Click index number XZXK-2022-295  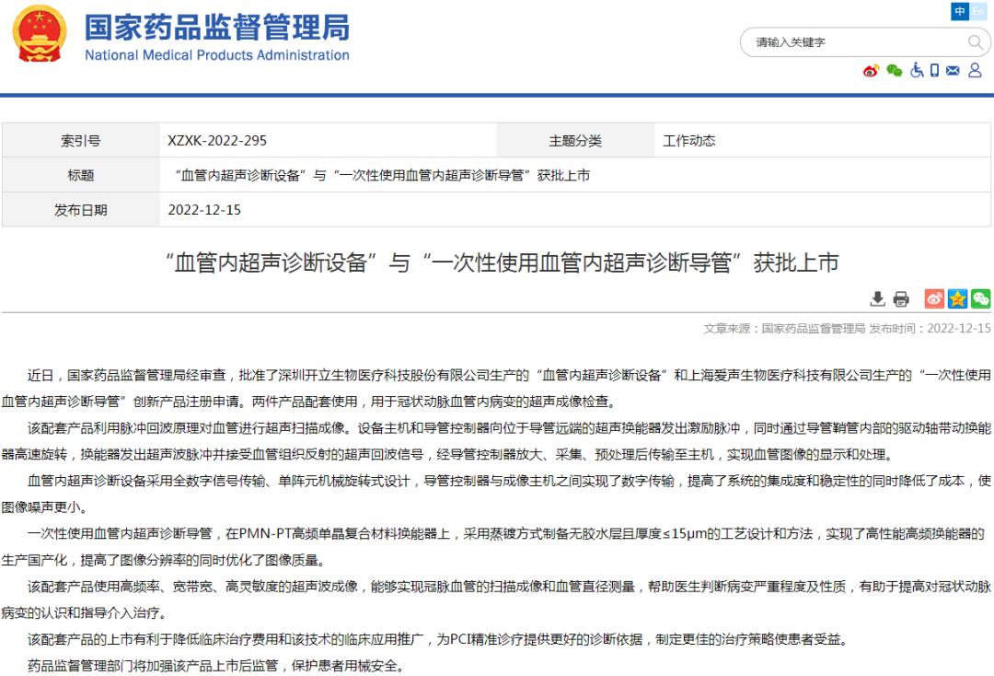coord(217,141)
